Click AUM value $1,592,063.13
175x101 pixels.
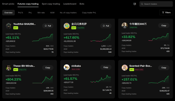point(106,49)
